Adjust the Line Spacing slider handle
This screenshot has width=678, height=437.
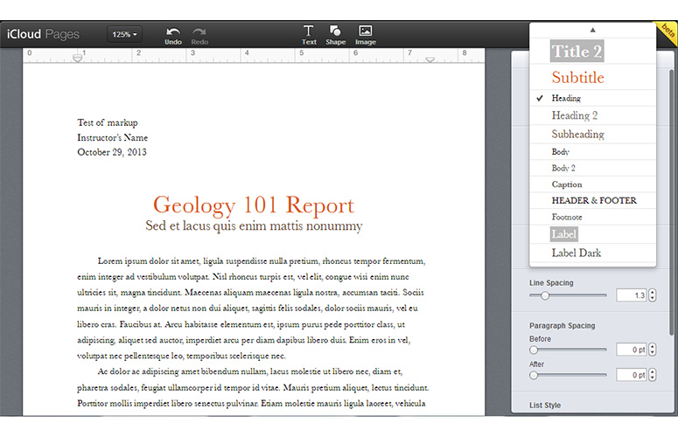(545, 295)
